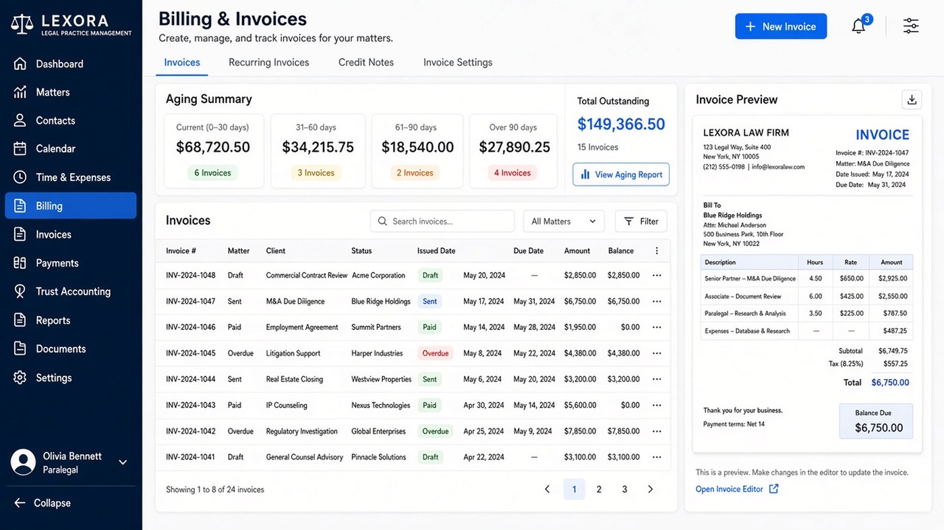Viewport: 944px width, 530px height.
Task: Go to next page of invoices
Action: click(x=650, y=490)
